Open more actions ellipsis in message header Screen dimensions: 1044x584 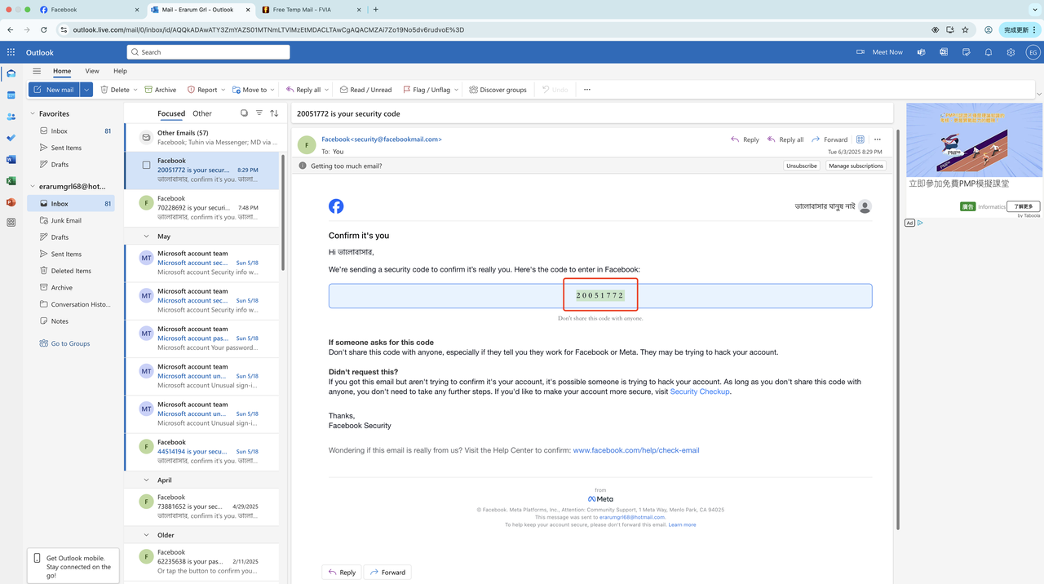(878, 139)
